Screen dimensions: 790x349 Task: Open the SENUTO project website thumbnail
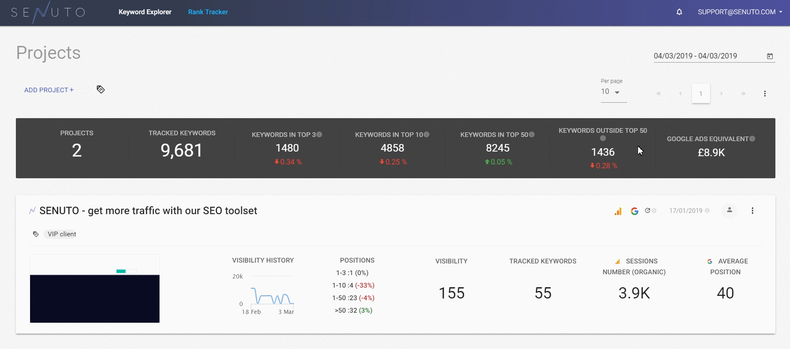[95, 288]
